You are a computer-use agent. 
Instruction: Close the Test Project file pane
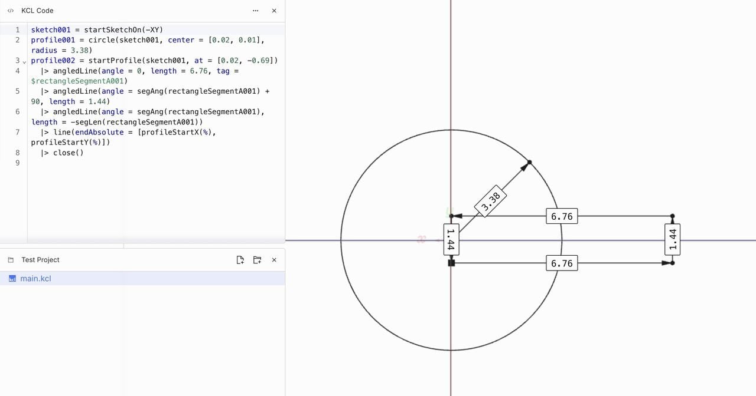tap(274, 260)
